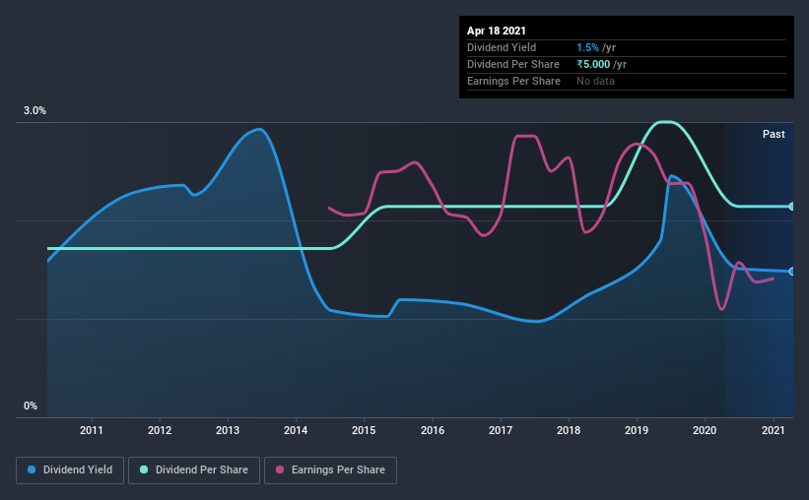The image size is (809, 500).
Task: Click the 3.0% y-axis label
Action: pyautogui.click(x=34, y=111)
